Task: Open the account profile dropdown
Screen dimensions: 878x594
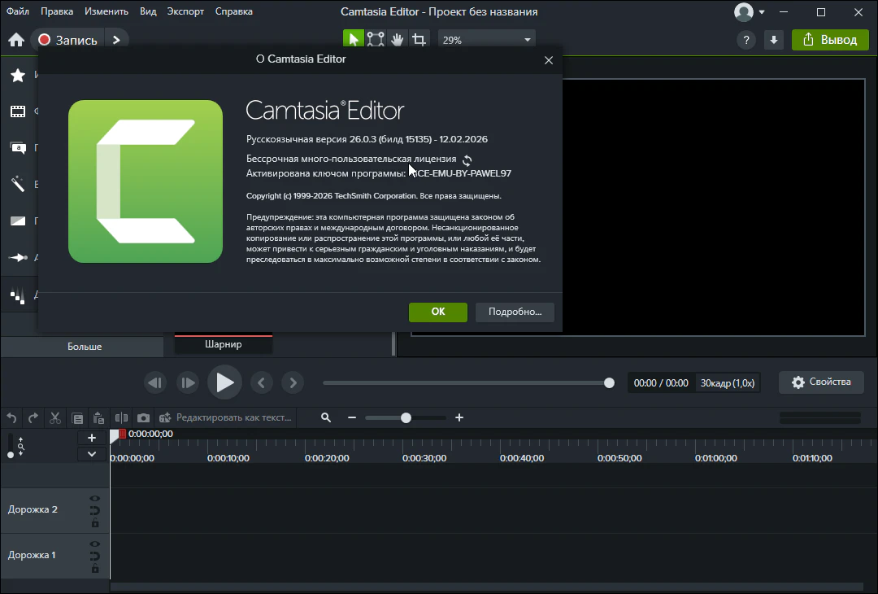Action: (x=750, y=12)
